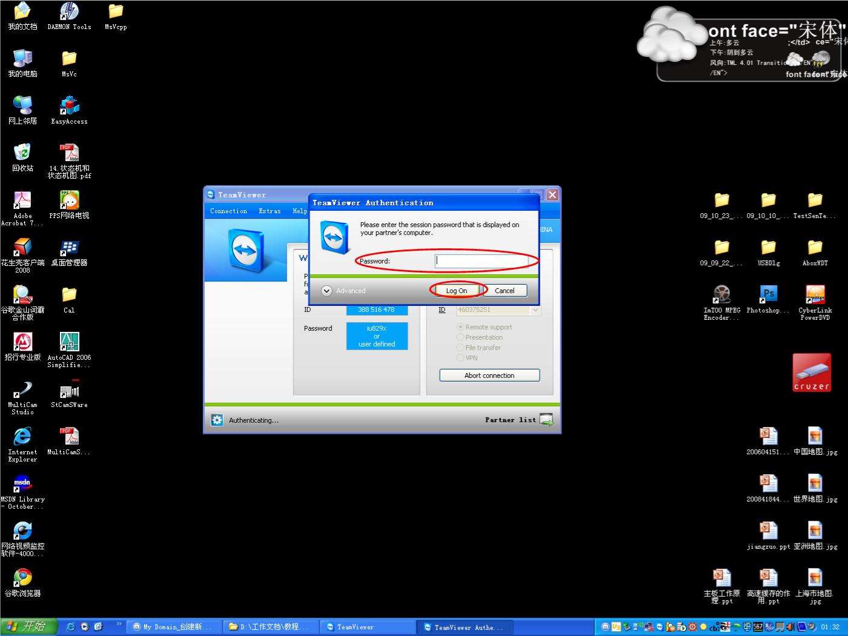
Task: Open the CyberLink PowerDVD shortcut
Action: click(x=815, y=295)
